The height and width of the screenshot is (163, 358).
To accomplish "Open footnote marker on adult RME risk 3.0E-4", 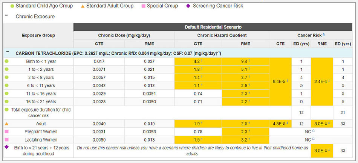I will pos(330,123).
